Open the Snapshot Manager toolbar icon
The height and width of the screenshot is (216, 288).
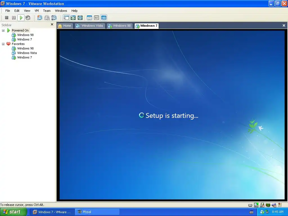54,18
